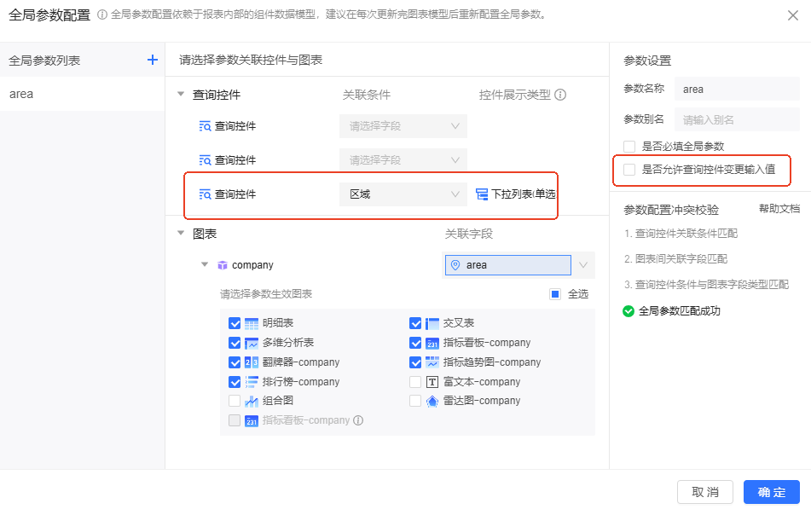
Task: Click the 确定 button
Action: coord(771,492)
